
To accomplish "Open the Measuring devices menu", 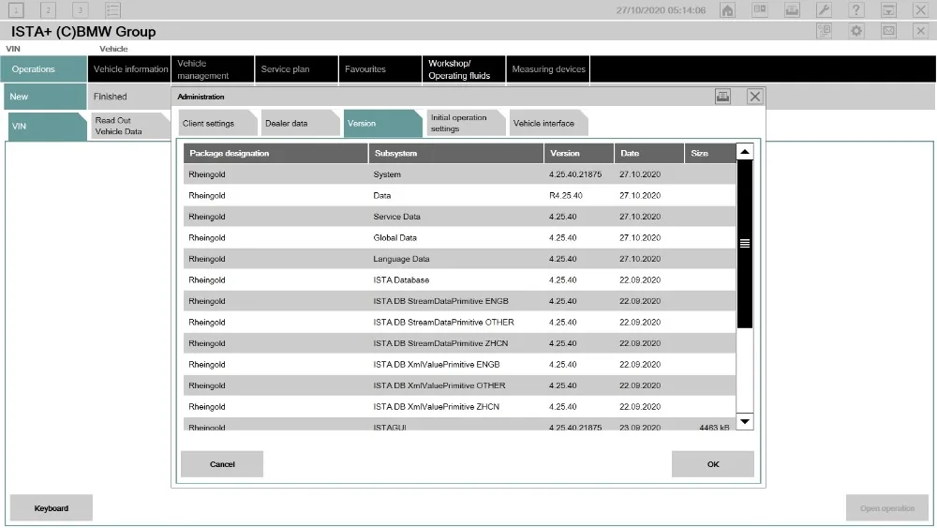I will point(548,69).
